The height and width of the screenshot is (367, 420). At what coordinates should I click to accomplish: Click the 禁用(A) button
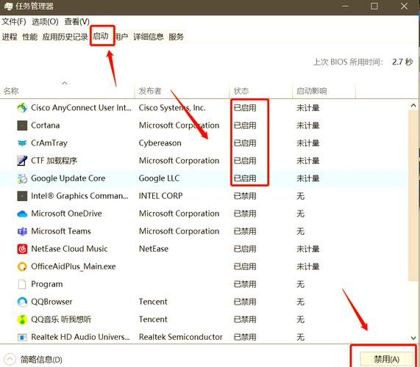click(386, 359)
